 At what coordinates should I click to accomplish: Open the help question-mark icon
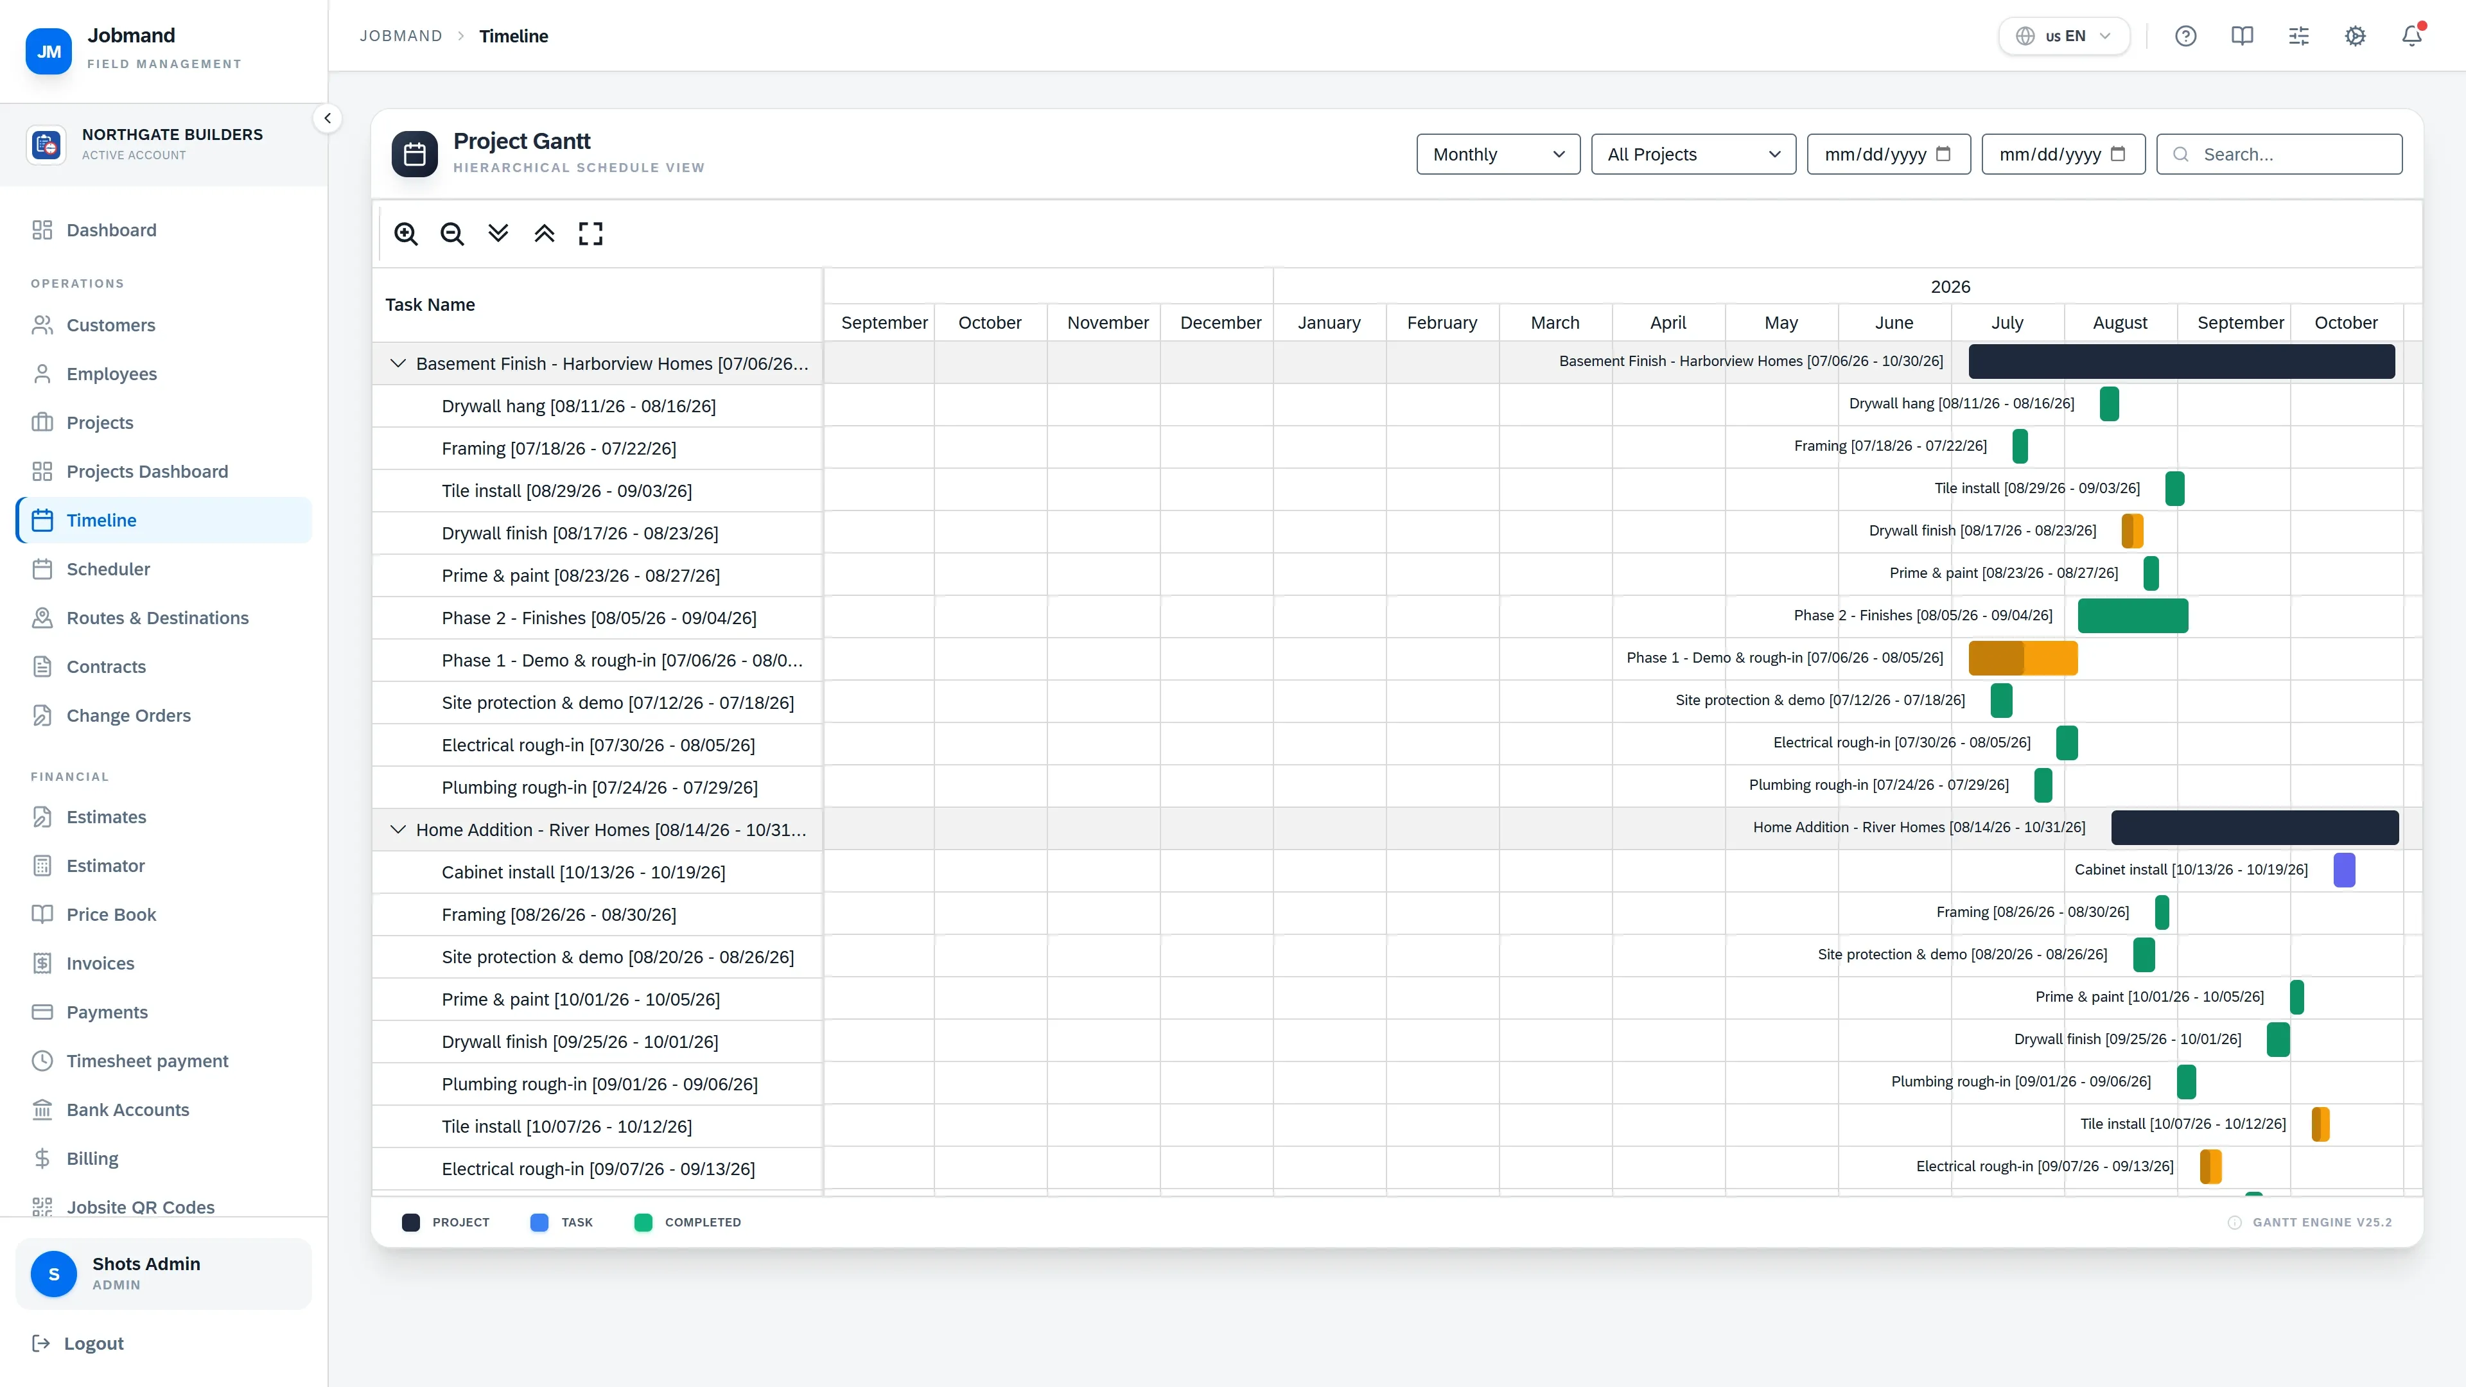pyautogui.click(x=2185, y=37)
